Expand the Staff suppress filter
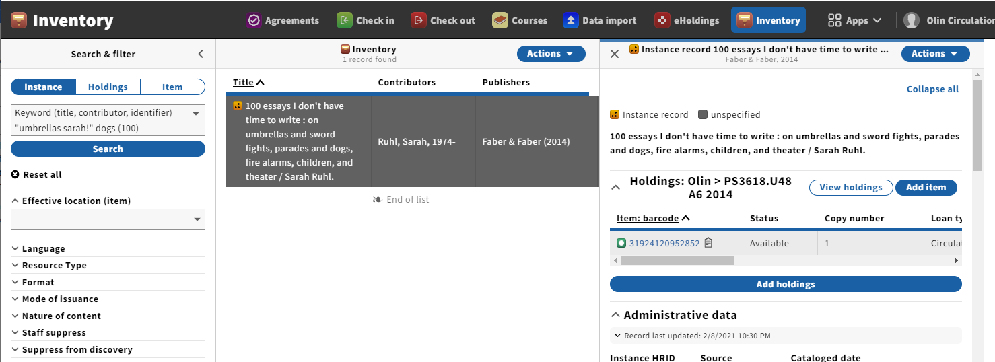 point(49,332)
